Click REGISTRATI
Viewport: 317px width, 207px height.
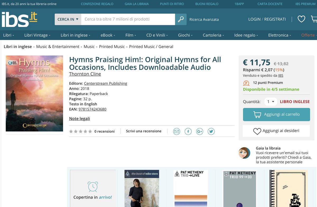[275, 19]
